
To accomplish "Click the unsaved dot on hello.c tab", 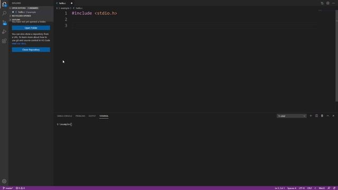I will click(x=72, y=3).
